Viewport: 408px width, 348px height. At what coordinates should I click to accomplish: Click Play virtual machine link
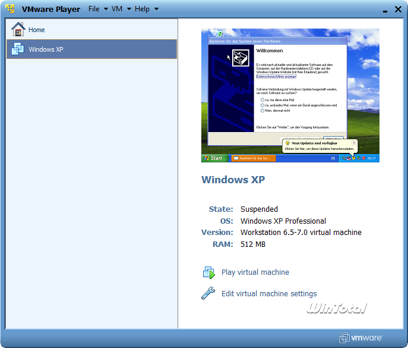pyautogui.click(x=255, y=272)
